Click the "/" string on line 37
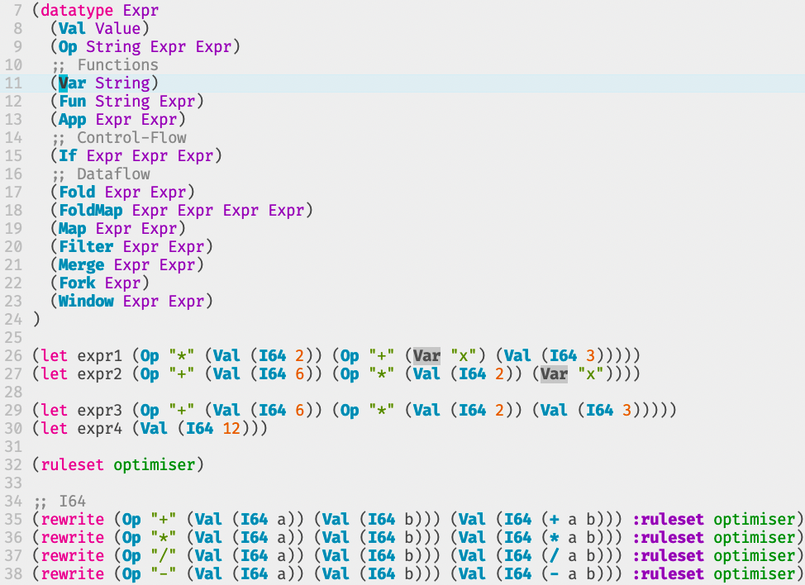The height and width of the screenshot is (585, 805). [164, 556]
